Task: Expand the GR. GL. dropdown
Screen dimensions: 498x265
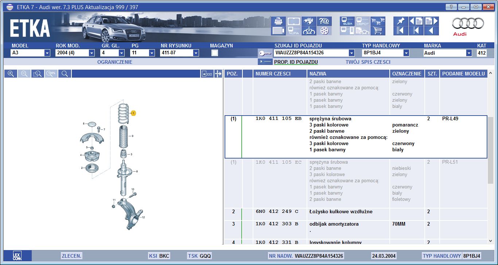Action: [122, 53]
